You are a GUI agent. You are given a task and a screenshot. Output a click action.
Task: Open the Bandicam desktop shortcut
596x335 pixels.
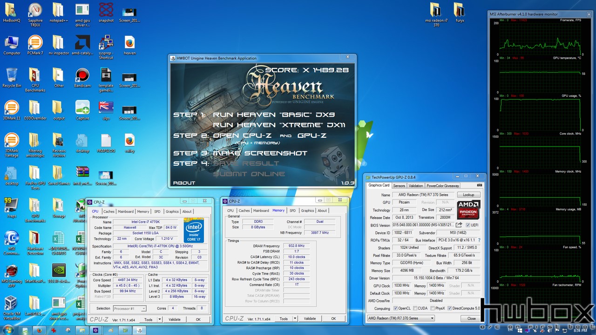pyautogui.click(x=82, y=78)
